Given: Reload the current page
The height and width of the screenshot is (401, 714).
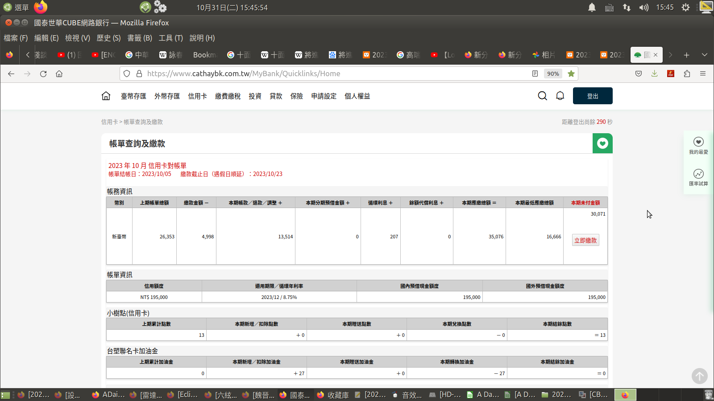Looking at the screenshot, I should (43, 74).
